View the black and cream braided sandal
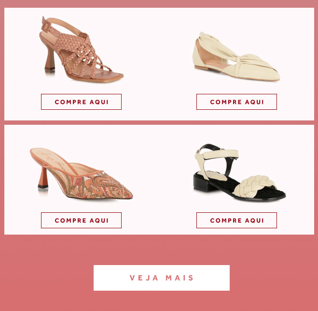This screenshot has height=311, width=318. click(x=239, y=173)
